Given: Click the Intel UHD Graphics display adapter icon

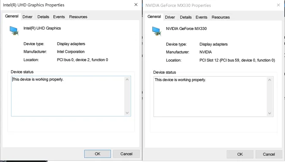Looking at the screenshot, I should (x=14, y=30).
